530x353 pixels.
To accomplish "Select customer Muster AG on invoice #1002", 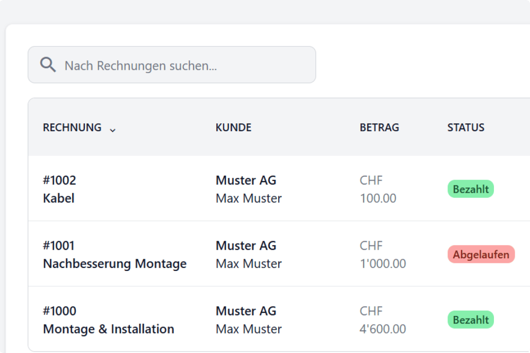I will pyautogui.click(x=245, y=180).
